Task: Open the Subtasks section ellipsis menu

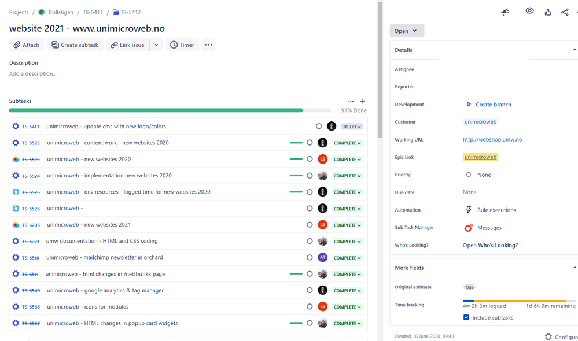Action: pos(351,101)
